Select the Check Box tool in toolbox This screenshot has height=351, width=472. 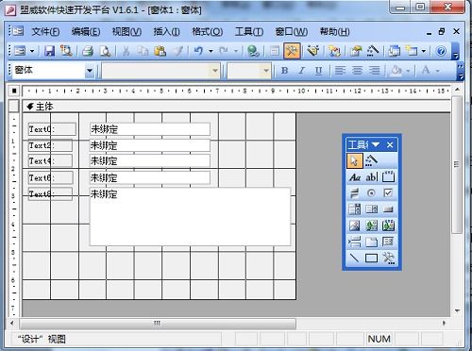click(388, 192)
